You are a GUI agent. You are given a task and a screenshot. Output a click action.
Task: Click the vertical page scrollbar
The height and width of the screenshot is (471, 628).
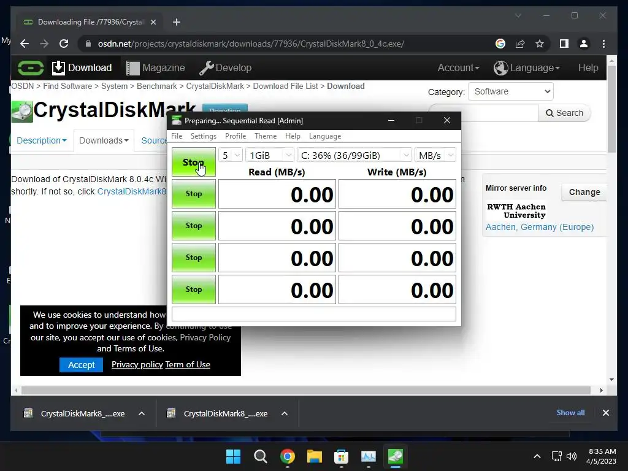pos(611,109)
